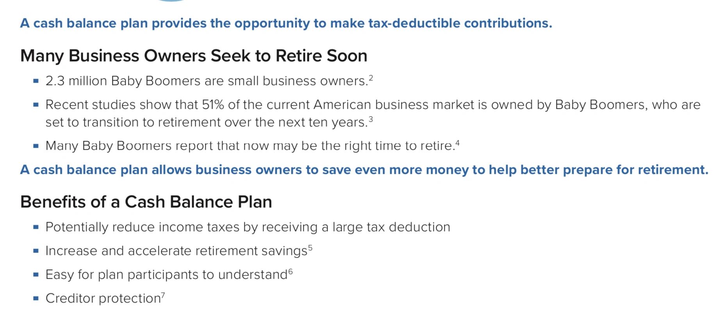Click the 'Many Business Owners Seek to Retire Soon' heading
Viewport: 719px width, 318px height.
pyautogui.click(x=194, y=56)
